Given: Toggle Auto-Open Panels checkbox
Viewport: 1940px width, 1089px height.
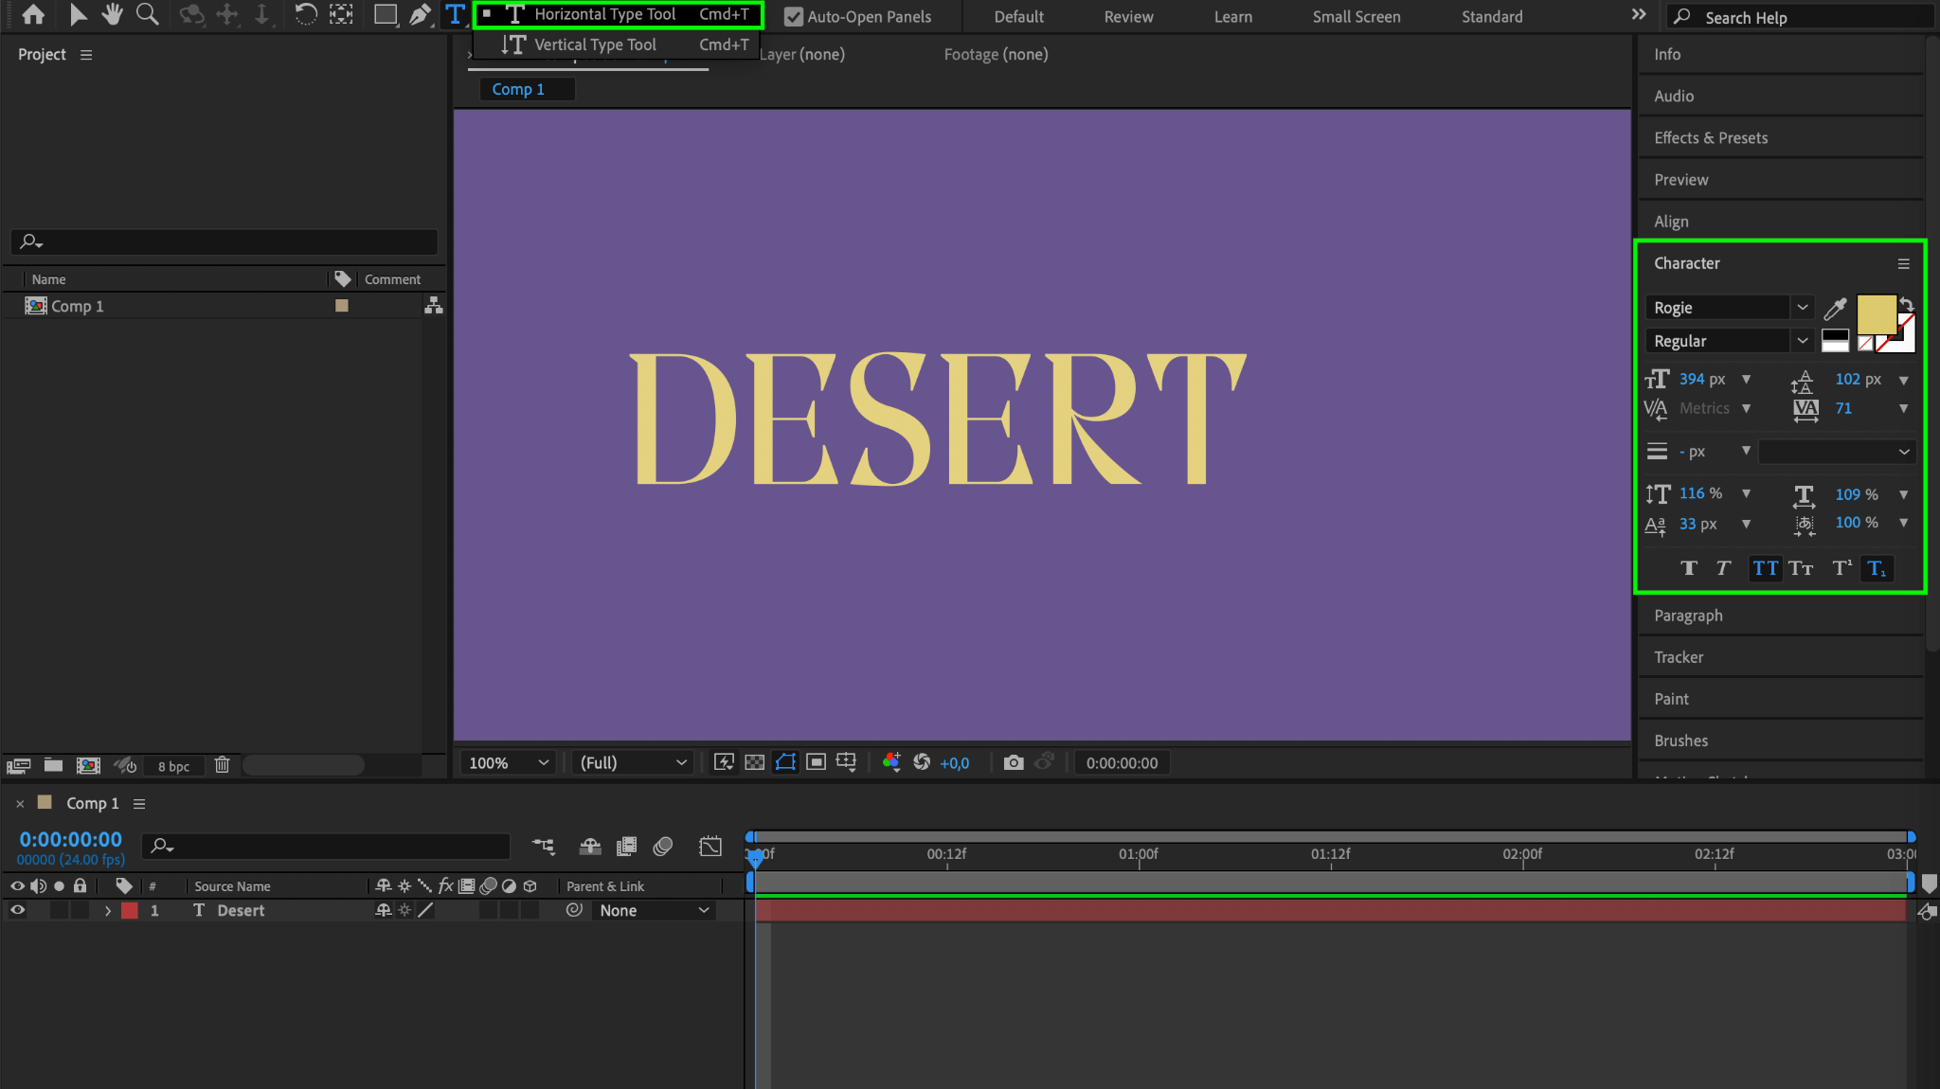Looking at the screenshot, I should click(x=794, y=17).
